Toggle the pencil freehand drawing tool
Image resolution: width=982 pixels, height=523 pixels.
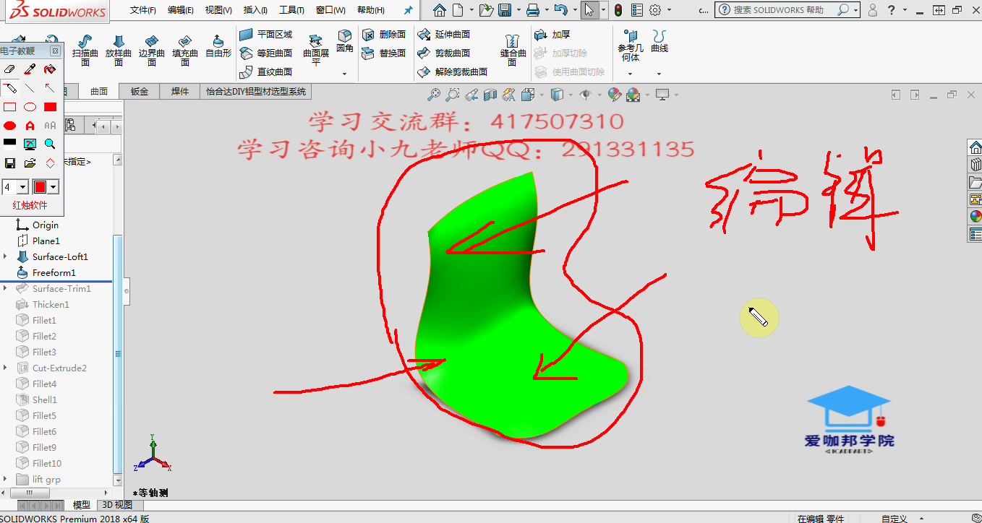(9, 88)
